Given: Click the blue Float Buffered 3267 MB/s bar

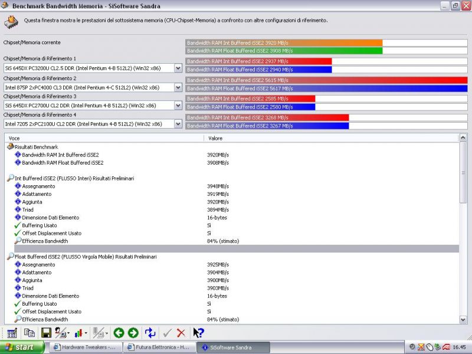Looking at the screenshot, I should (x=267, y=126).
